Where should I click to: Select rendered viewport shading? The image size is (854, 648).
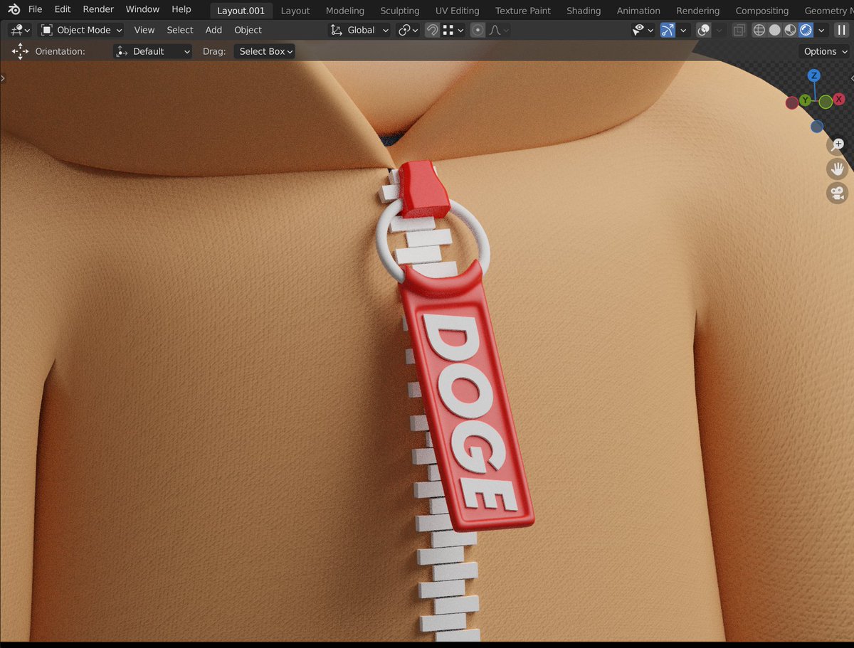coord(806,30)
